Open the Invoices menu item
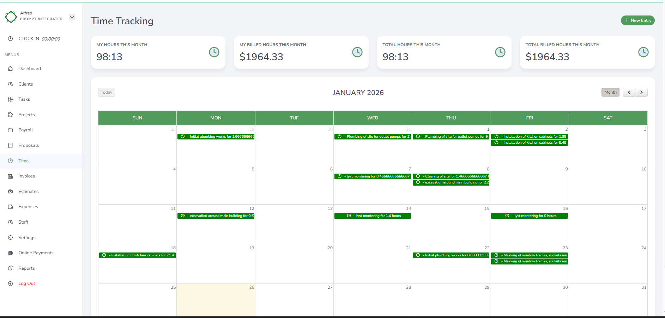665x318 pixels. (26, 176)
